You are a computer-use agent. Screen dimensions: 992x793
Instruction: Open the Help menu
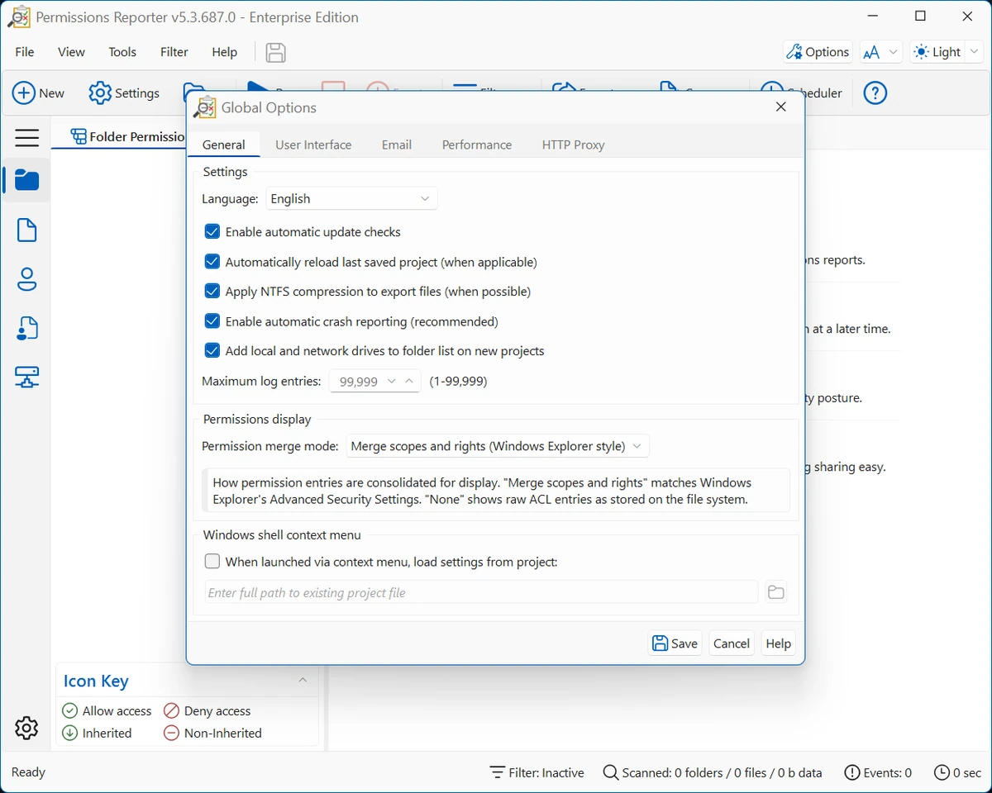pyautogui.click(x=225, y=52)
